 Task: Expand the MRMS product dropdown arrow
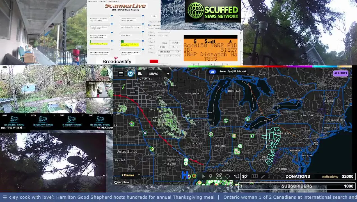[168, 74]
